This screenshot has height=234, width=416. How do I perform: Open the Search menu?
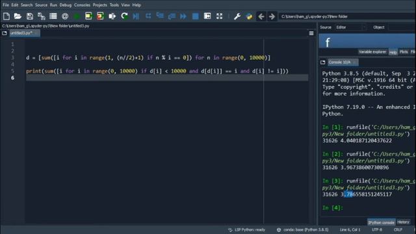(x=27, y=5)
